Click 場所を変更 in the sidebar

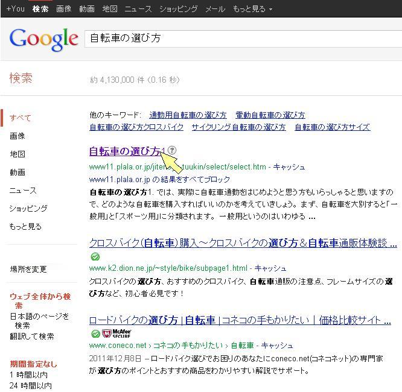click(x=28, y=270)
